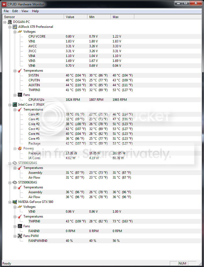The image size is (204, 267).
Task: Click the NVIDIA Voltages lightning icon
Action: pos(20,207)
